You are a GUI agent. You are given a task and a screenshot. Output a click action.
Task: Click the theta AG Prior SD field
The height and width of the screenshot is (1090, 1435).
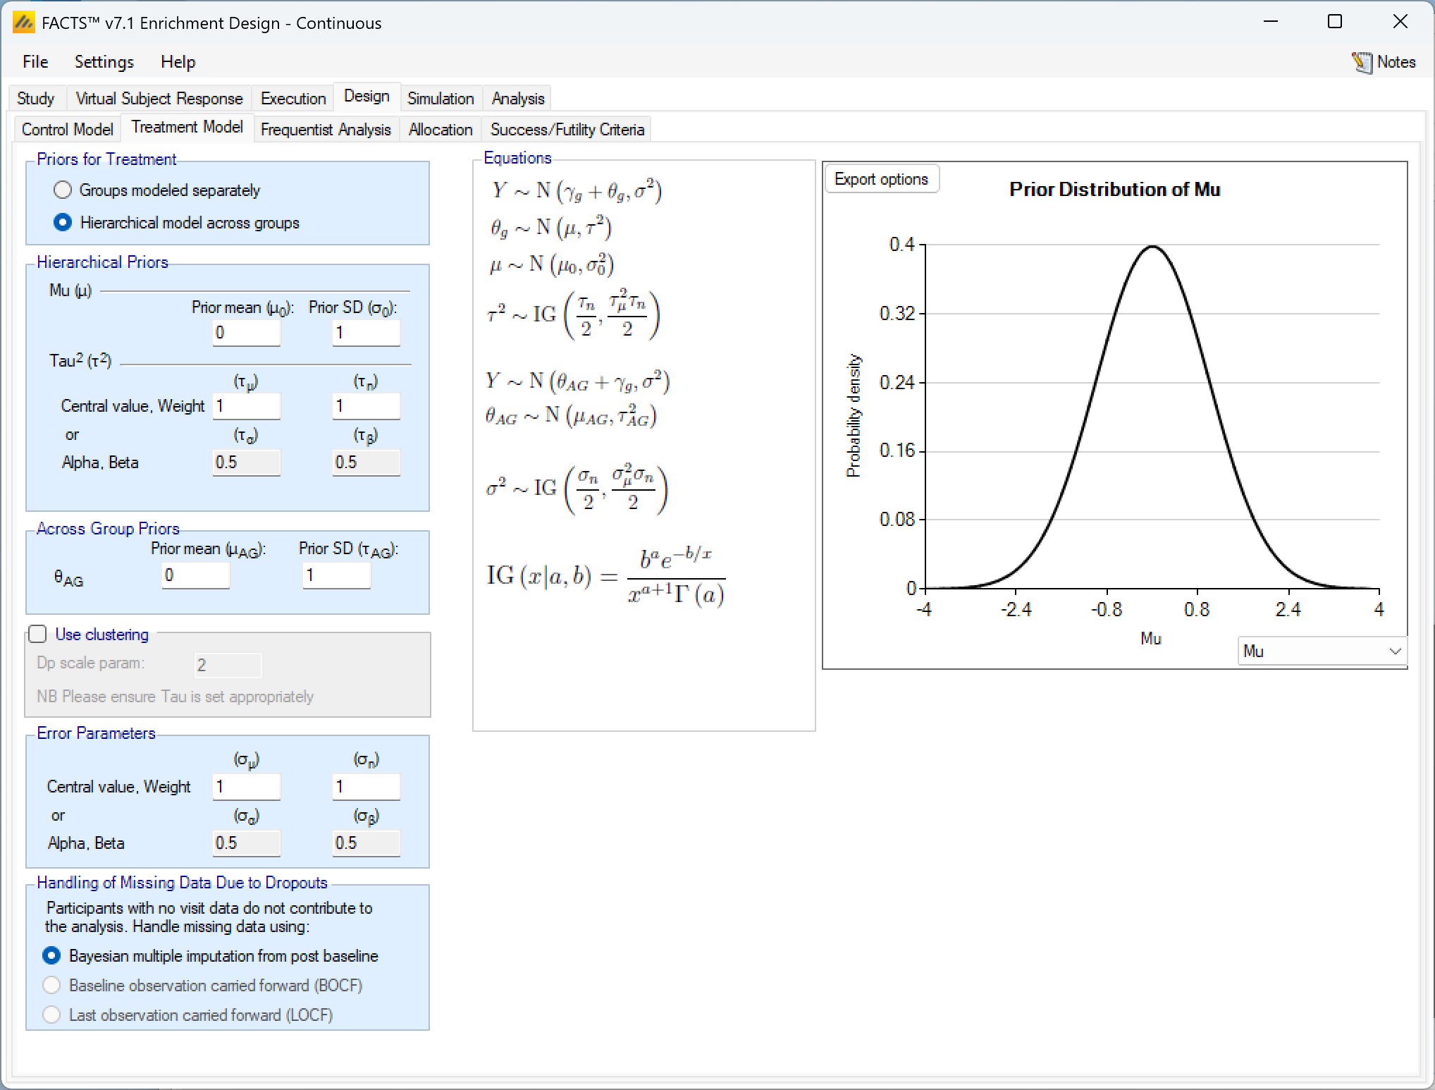(x=336, y=575)
